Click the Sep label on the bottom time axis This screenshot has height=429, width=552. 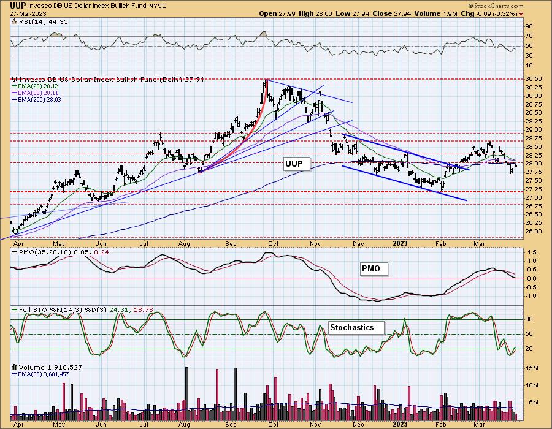click(231, 425)
